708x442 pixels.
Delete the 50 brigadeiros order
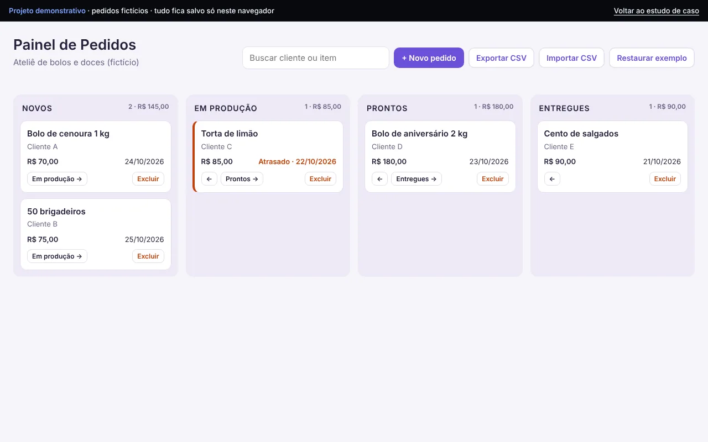[148, 256]
